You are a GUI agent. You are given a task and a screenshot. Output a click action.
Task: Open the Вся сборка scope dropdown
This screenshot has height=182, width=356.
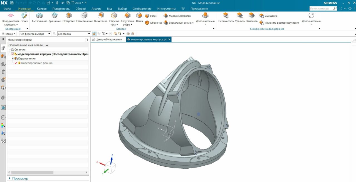coord(74,34)
